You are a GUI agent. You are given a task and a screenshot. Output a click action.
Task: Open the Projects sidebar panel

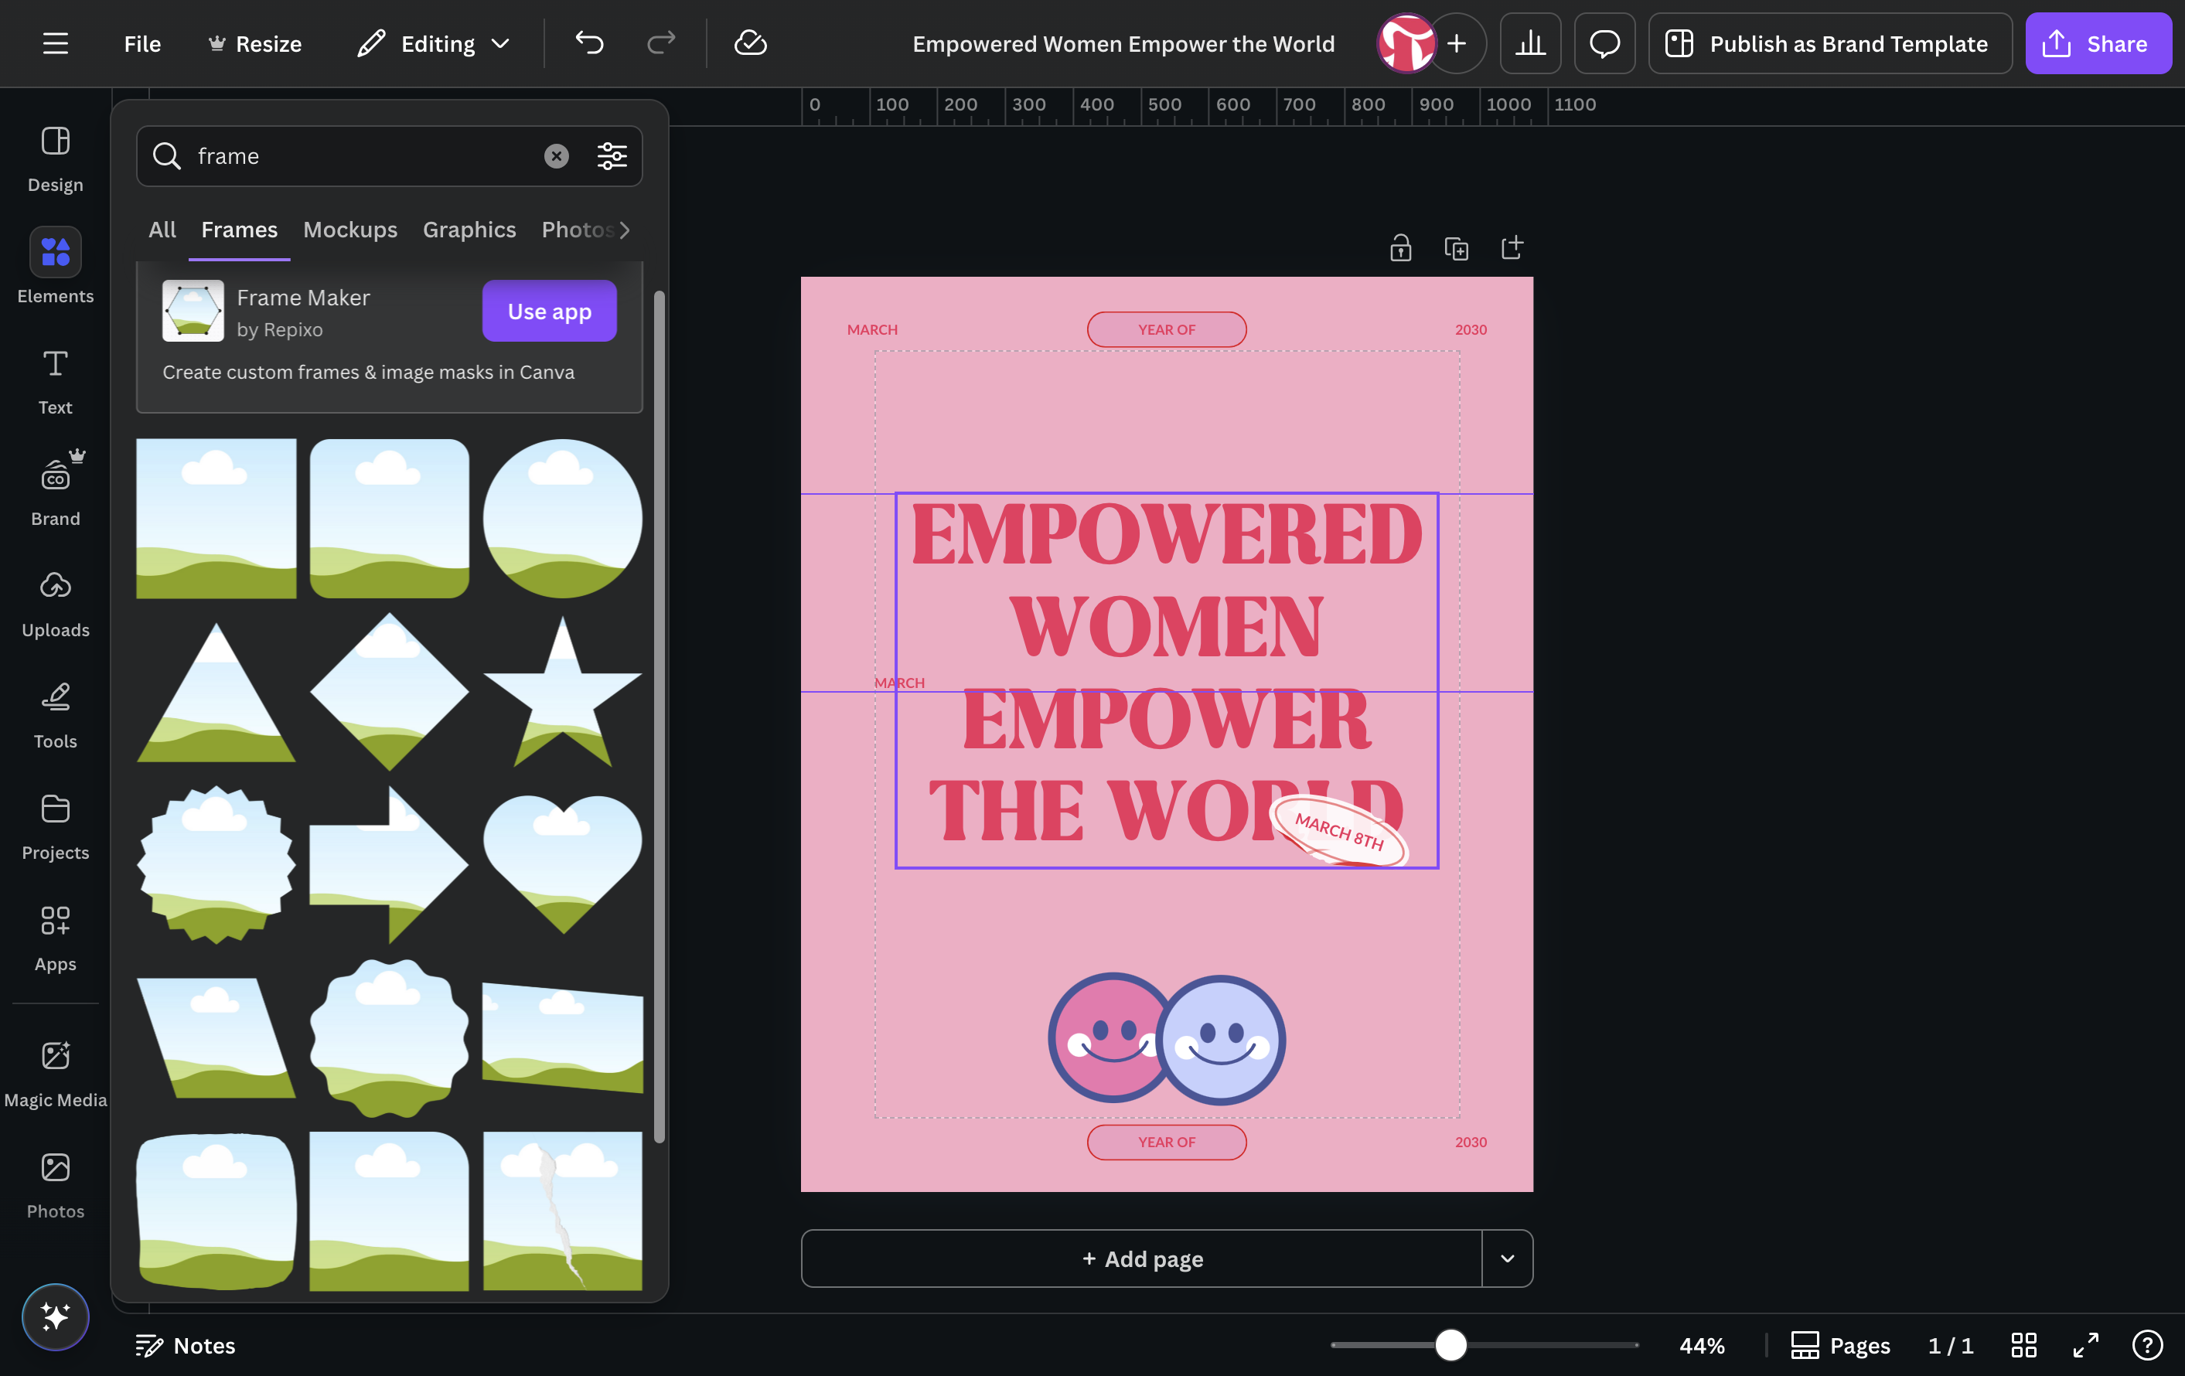[x=56, y=826]
